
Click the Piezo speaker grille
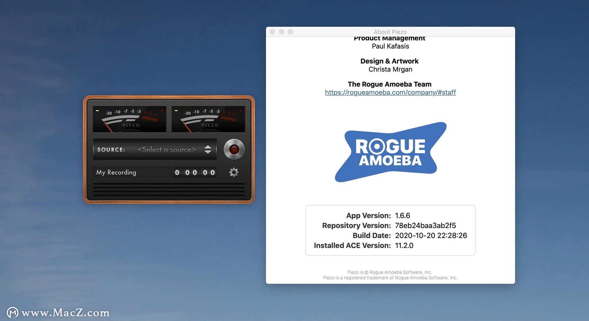pyautogui.click(x=169, y=189)
